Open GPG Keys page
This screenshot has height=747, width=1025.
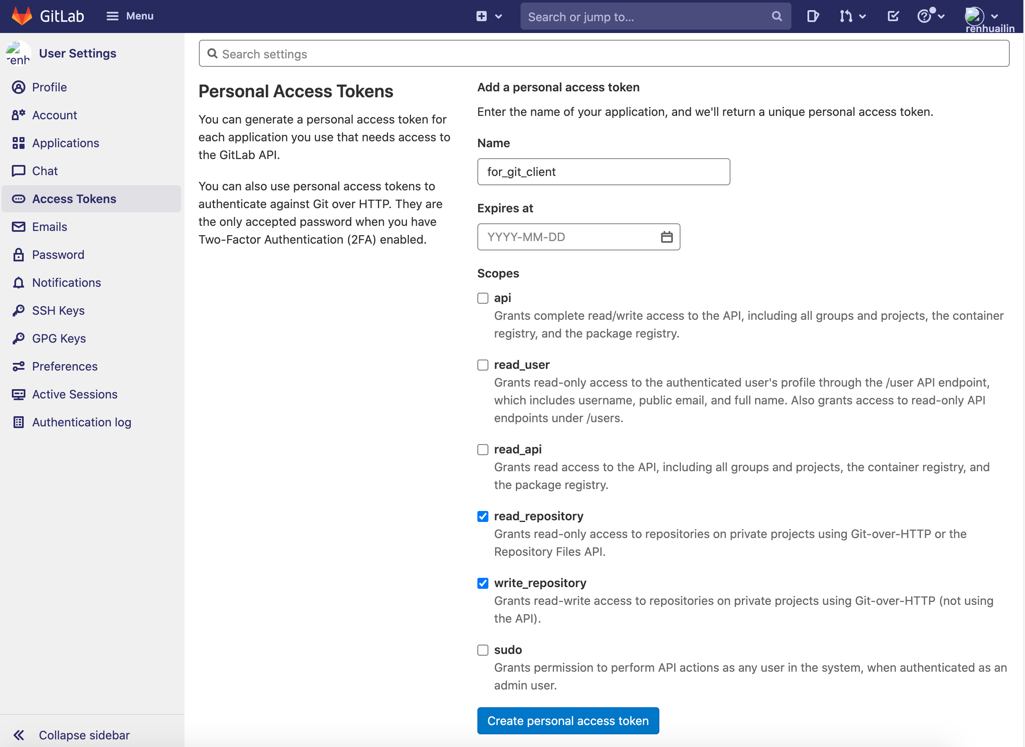click(x=59, y=339)
